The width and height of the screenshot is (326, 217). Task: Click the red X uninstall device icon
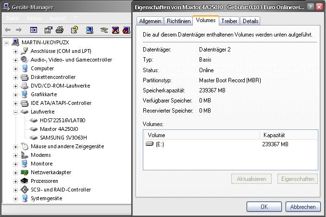tap(115, 30)
